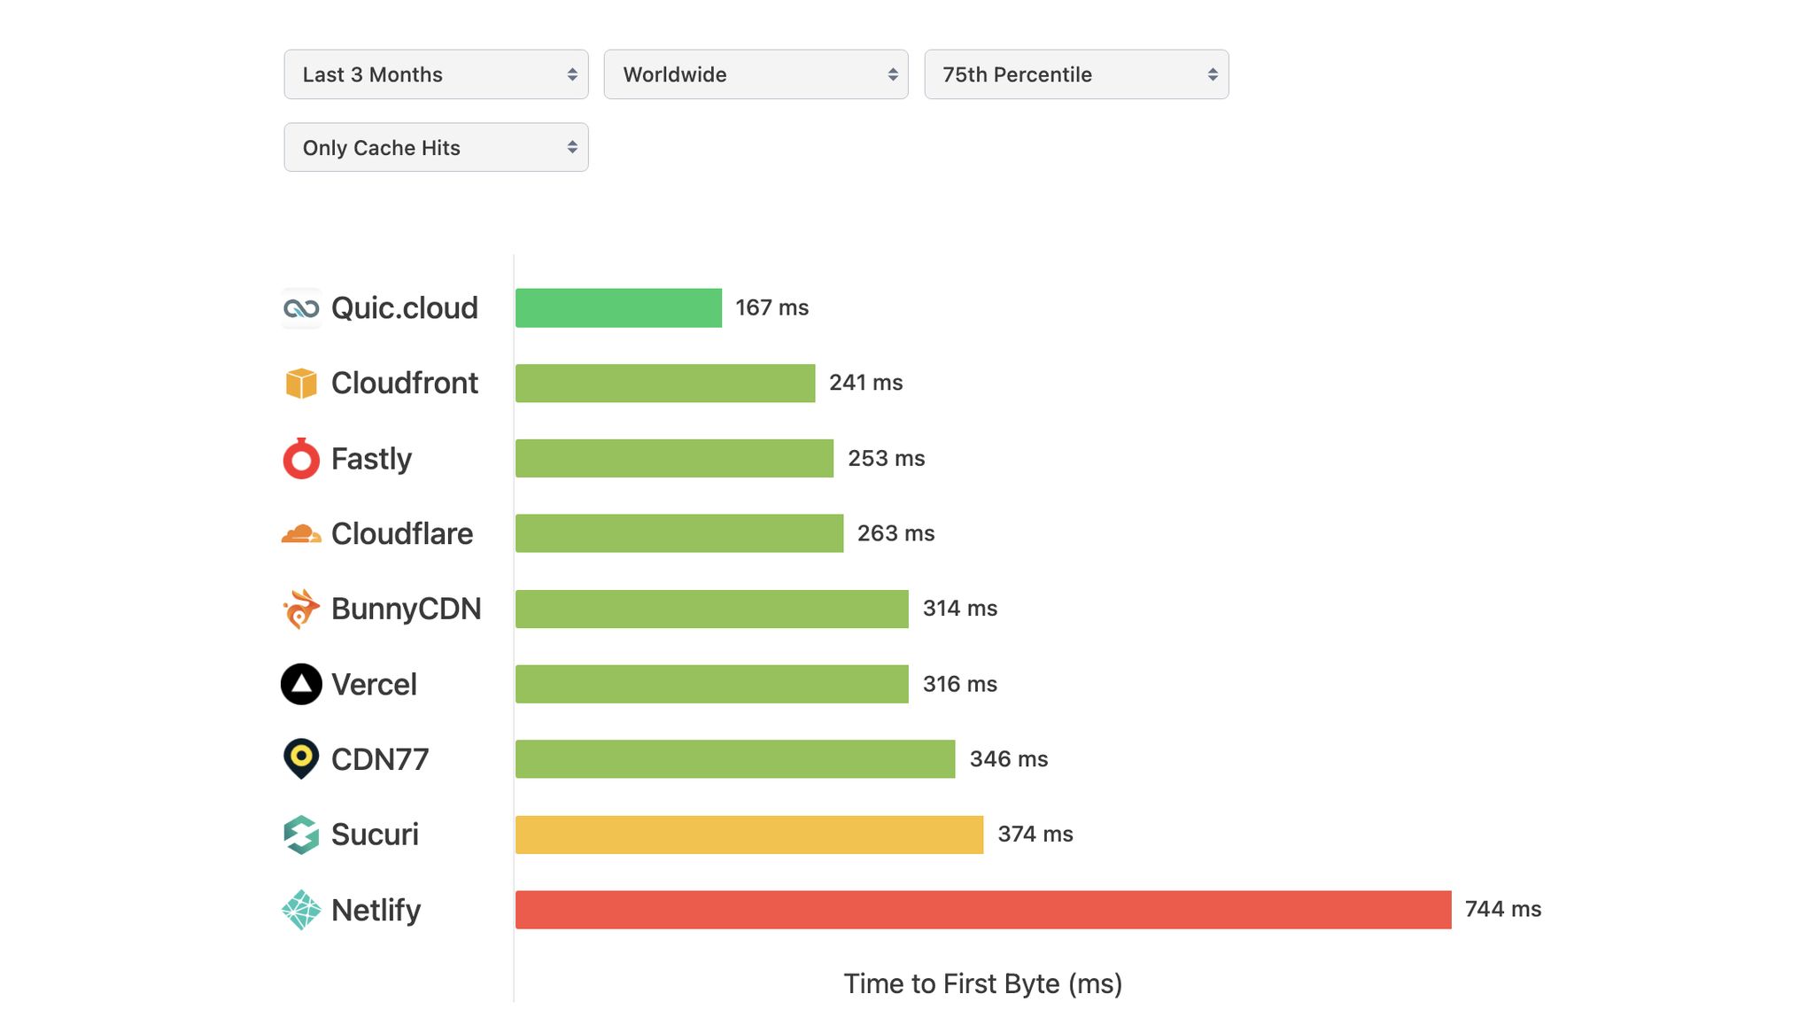1814x1025 pixels.
Task: Select the Sucuri teal logo icon
Action: coord(301,834)
